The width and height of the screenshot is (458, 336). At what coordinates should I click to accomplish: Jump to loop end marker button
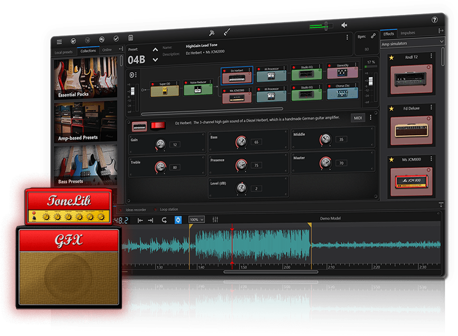150,220
